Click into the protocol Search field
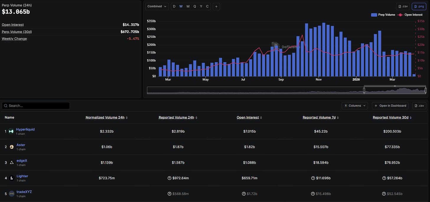This screenshot has width=430, height=202. [36, 106]
